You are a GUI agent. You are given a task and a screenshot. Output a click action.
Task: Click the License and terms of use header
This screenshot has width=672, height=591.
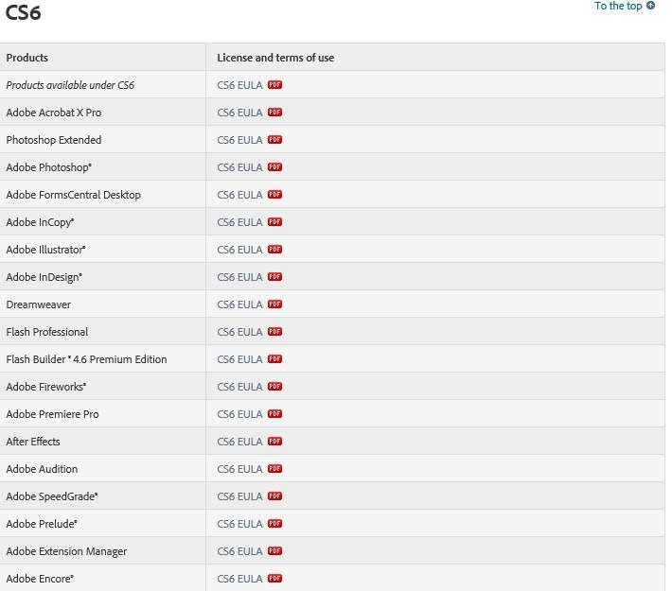click(275, 58)
